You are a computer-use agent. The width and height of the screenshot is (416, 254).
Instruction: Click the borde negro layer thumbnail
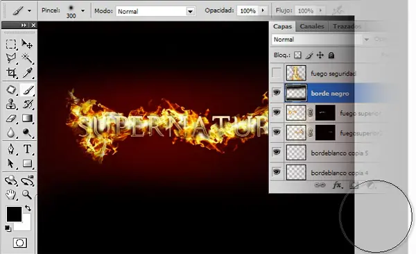pyautogui.click(x=296, y=93)
